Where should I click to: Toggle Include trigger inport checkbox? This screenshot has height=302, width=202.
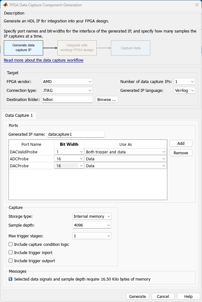coord(11,252)
